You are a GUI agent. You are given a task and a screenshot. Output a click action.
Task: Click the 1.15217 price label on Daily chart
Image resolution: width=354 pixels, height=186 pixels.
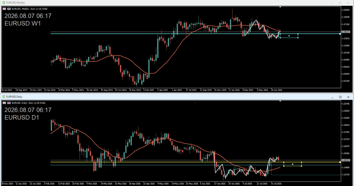(x=346, y=160)
